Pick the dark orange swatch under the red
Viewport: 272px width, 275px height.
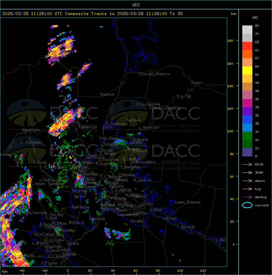247,54
